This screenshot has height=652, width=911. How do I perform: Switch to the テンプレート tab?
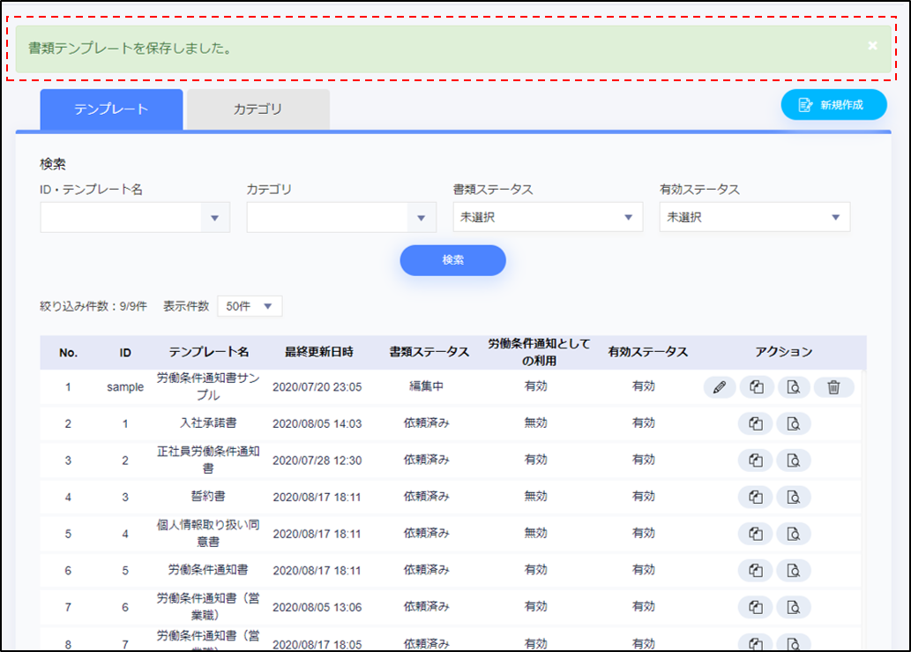tap(111, 109)
